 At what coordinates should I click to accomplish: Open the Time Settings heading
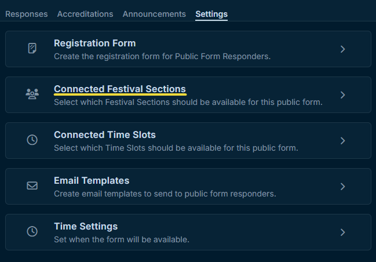[x=86, y=227]
